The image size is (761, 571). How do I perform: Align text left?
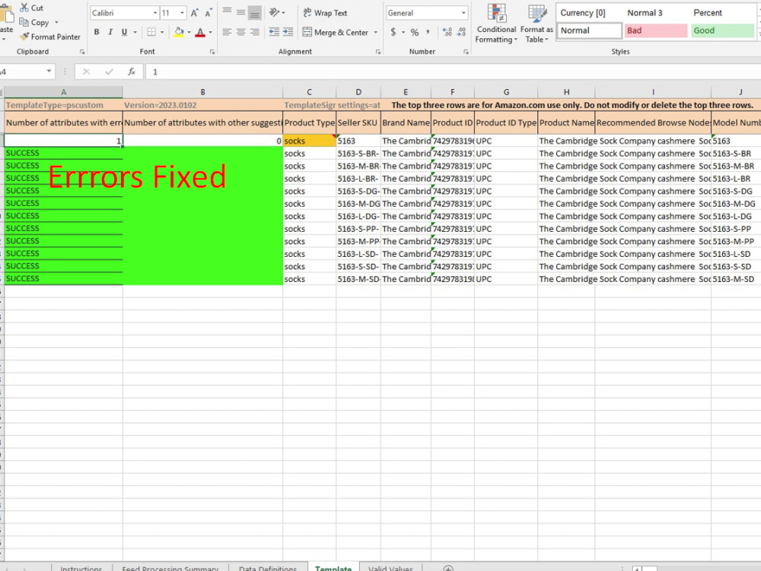tap(227, 32)
